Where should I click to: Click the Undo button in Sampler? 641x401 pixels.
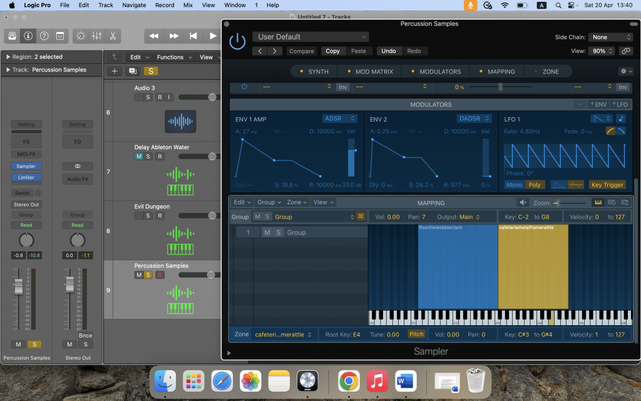pyautogui.click(x=388, y=51)
